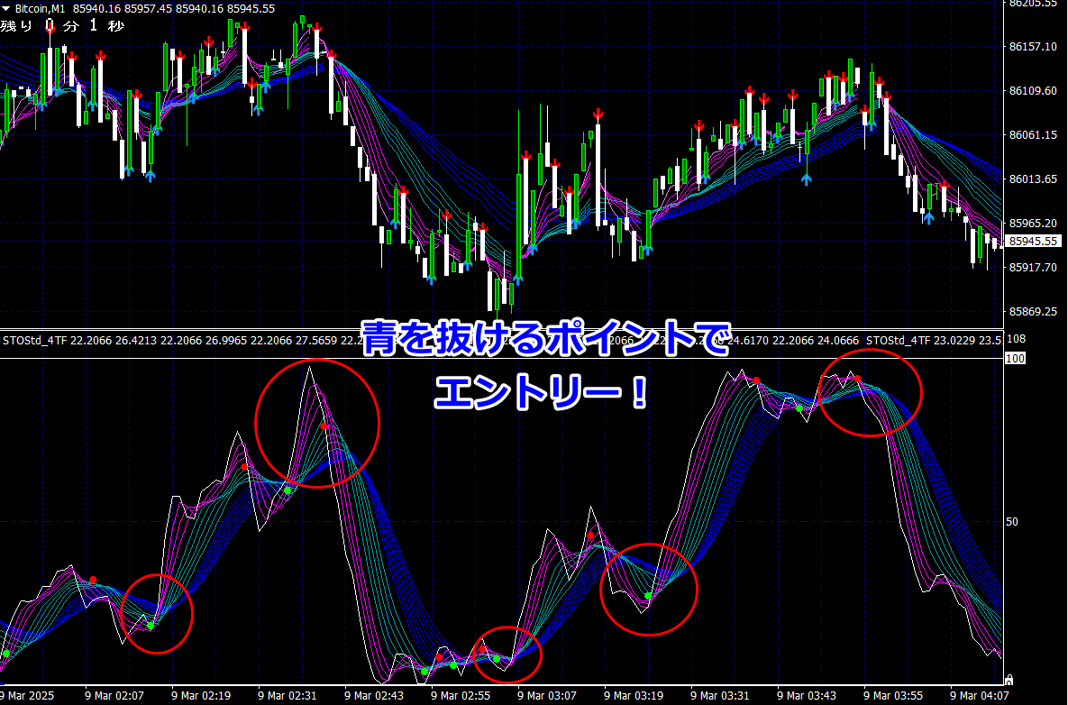Click the 9 Mar 02:31 time label
Viewport: 1068px width, 705px height.
[288, 696]
